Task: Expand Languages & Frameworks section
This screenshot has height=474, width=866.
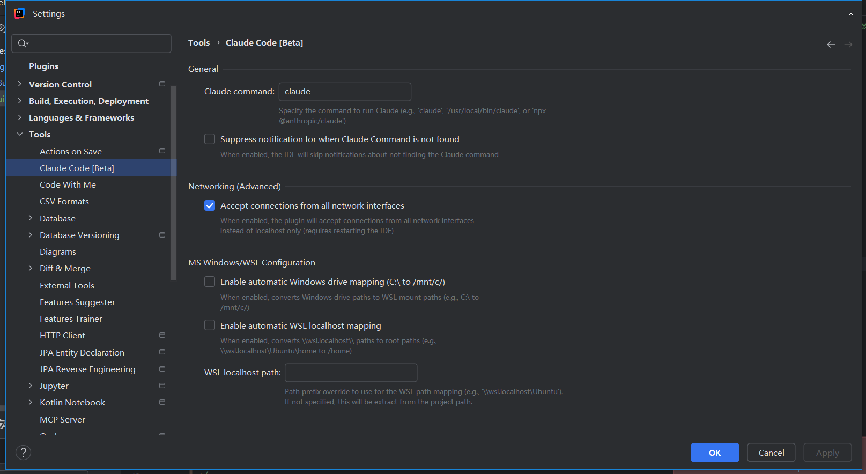Action: tap(20, 117)
